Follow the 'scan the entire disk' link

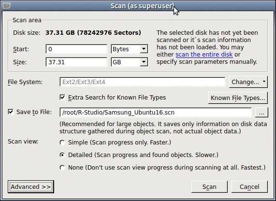pyautogui.click(x=204, y=55)
